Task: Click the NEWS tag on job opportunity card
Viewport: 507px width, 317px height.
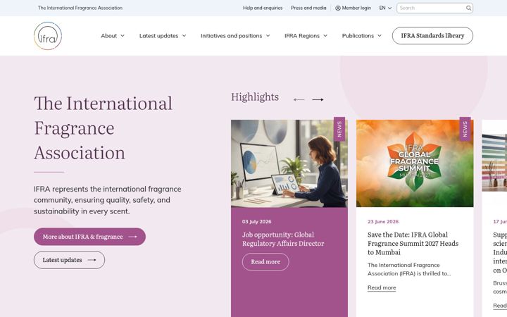Action: (x=339, y=129)
